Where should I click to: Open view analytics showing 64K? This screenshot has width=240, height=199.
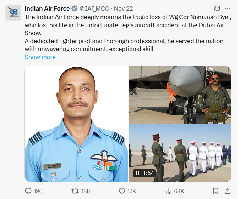point(169,191)
